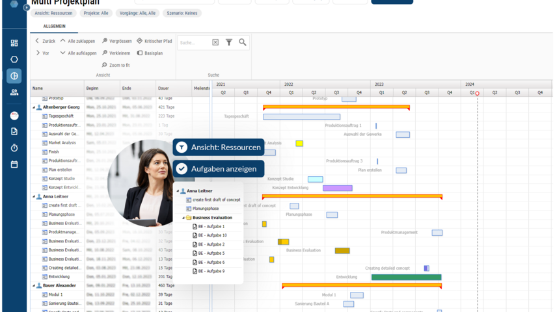The height and width of the screenshot is (312, 555).
Task: Open the stopwatch icon in the sidebar
Action: (x=14, y=148)
